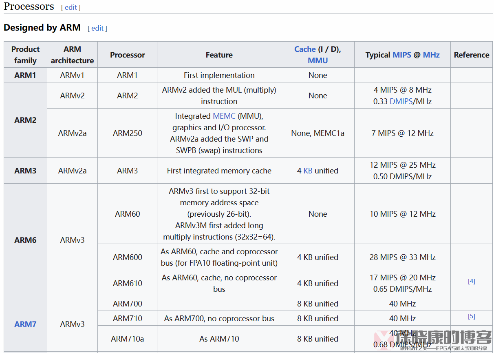
Task: Open the Cache link in table header
Action: [x=305, y=49]
